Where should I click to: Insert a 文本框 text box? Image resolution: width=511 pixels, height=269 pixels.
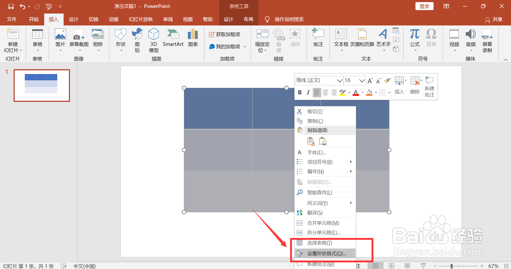pyautogui.click(x=341, y=40)
